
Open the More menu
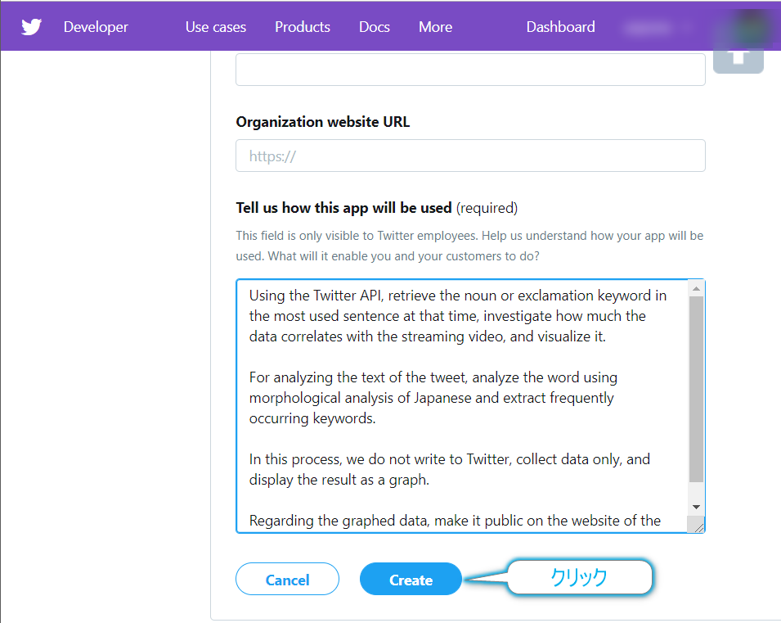[x=435, y=27]
